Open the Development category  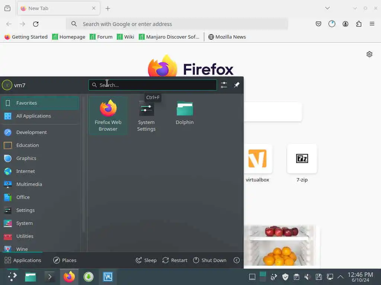coord(40,132)
